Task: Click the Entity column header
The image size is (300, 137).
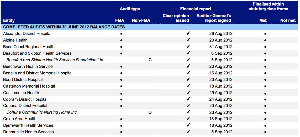Action: tap(9, 20)
